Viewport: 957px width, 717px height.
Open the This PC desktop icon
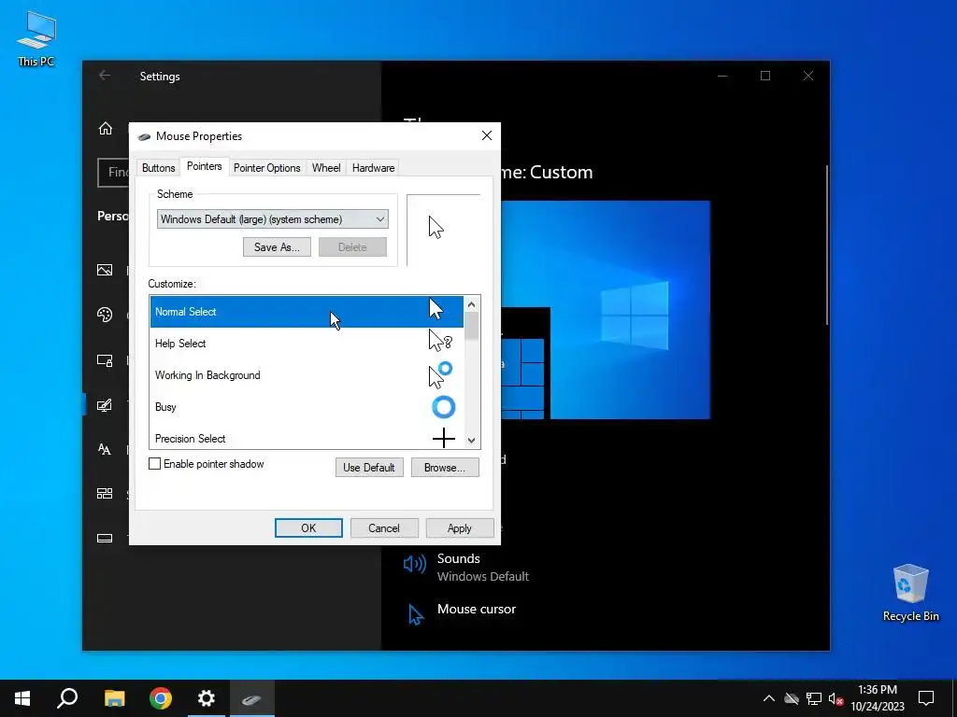[x=36, y=39]
